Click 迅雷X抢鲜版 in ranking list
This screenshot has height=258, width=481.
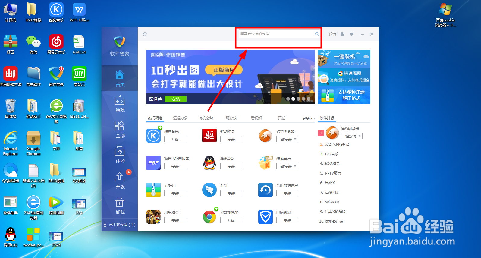point(335,212)
